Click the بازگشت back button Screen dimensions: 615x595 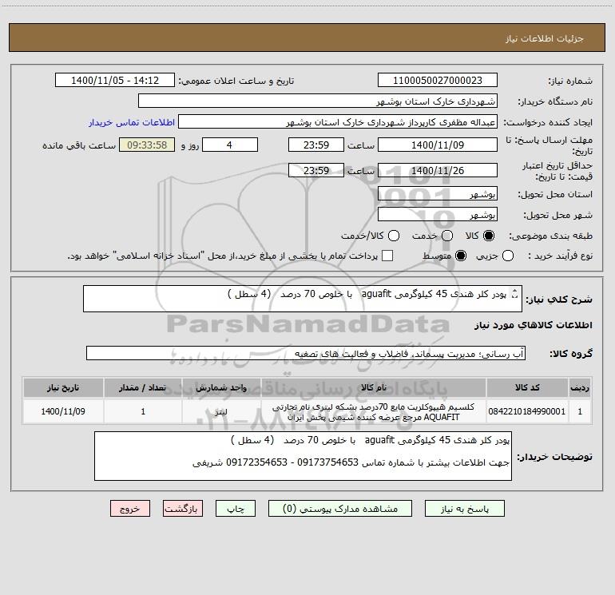[x=183, y=509]
